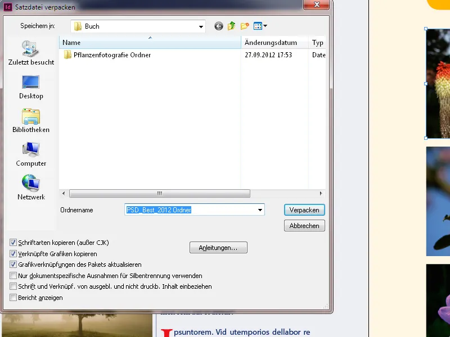Viewport: 450px width, 337px height.
Task: Click the Abbrechen button
Action: [x=304, y=226]
